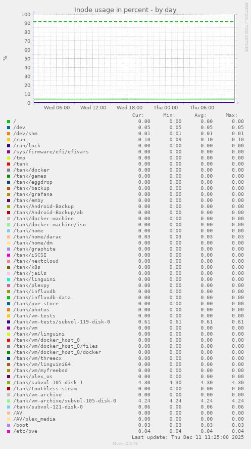Viewport: 251px width, 449px height.
Task: Click the /tank/photos label
Action: (x=31, y=310)
